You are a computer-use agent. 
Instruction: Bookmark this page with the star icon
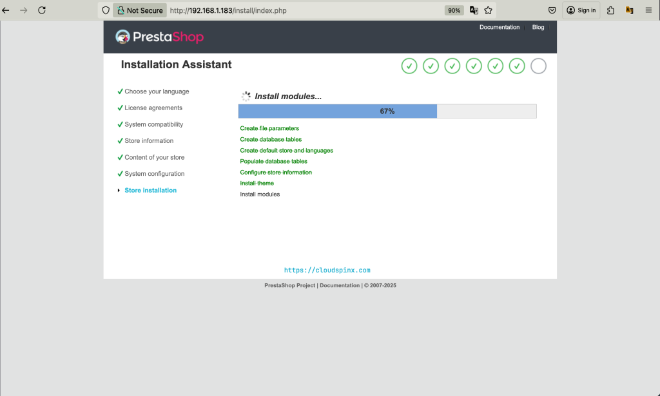489,10
